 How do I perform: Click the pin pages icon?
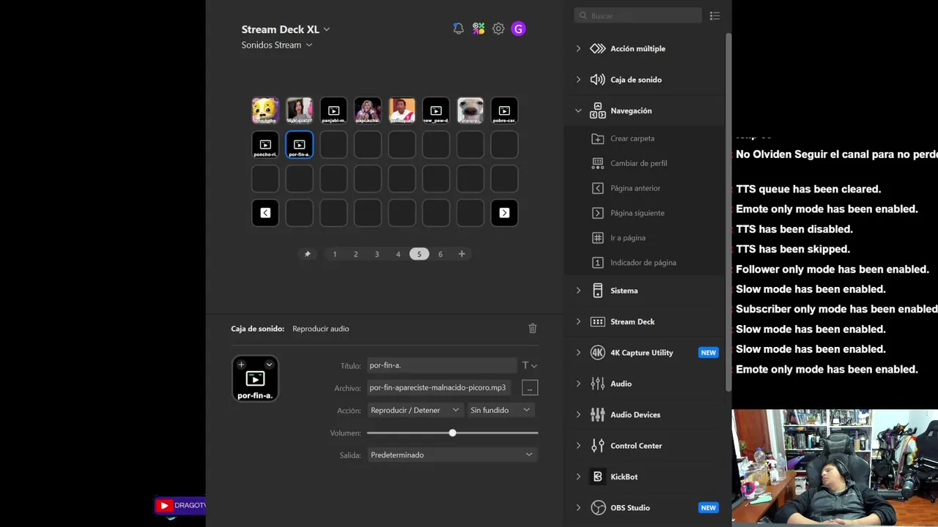[307, 254]
